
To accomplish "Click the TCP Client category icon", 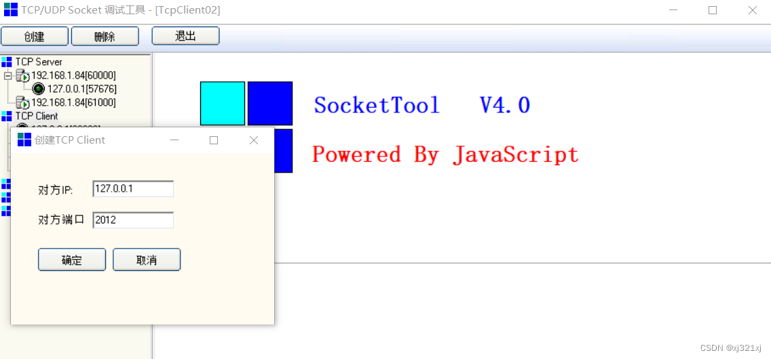I will (6, 117).
